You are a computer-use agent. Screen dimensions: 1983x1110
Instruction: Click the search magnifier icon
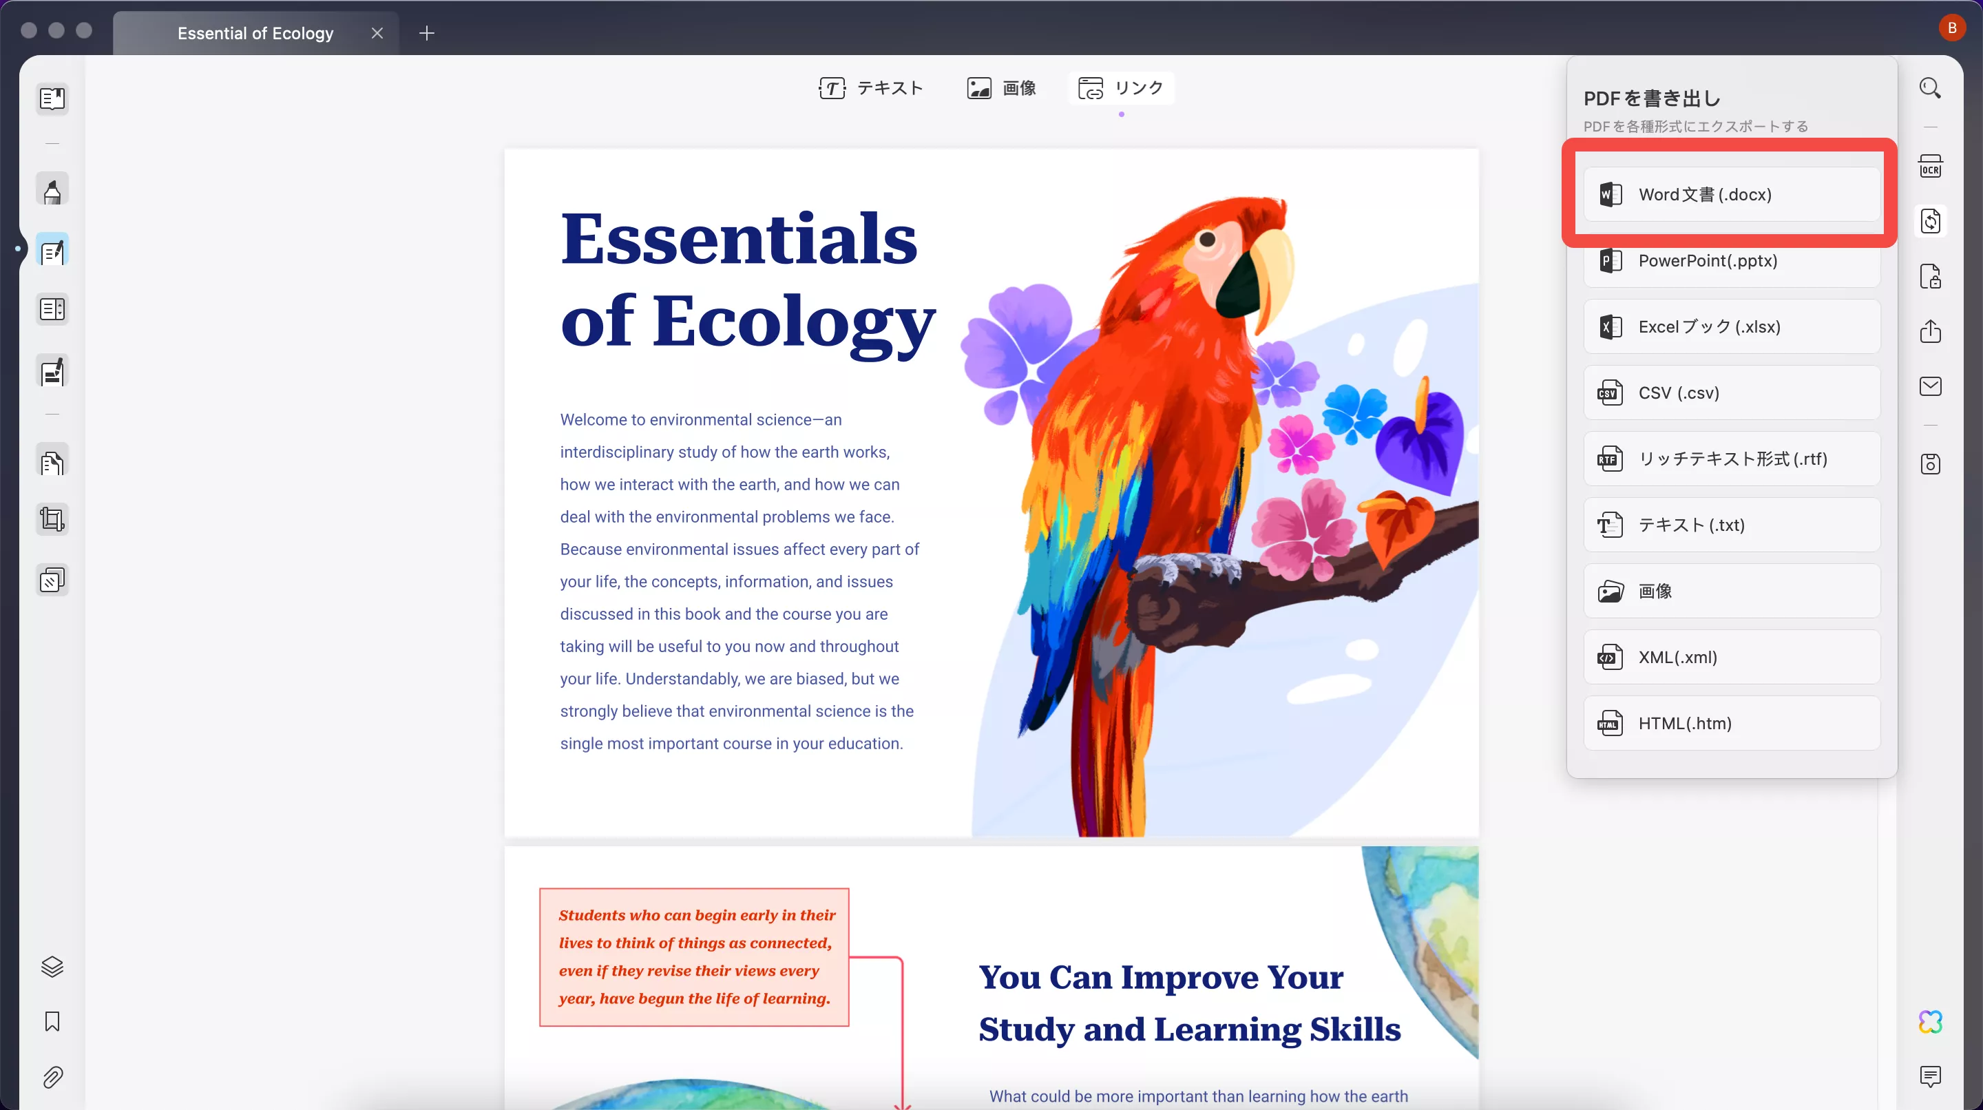[x=1930, y=87]
